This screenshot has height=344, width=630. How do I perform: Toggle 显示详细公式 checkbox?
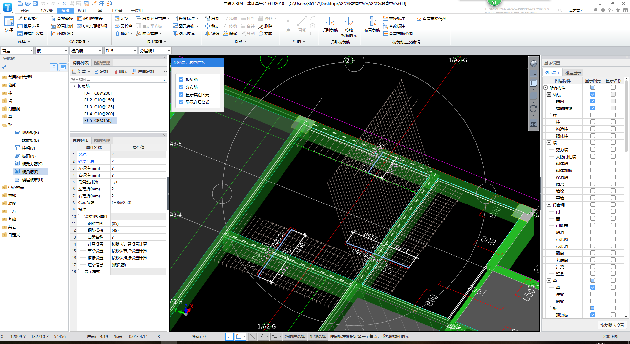(181, 102)
